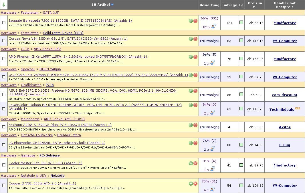Click green plus for AMD Phenom II X6
This screenshot has width=305, height=193.
[x=191, y=57]
